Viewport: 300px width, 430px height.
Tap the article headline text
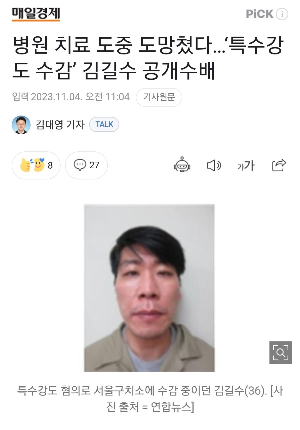148,58
